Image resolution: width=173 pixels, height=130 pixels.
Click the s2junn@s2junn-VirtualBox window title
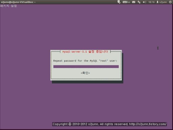point(18,2)
